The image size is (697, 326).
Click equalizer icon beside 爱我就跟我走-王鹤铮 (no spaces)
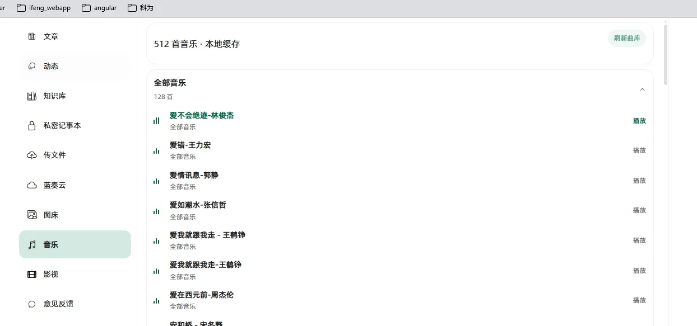(x=156, y=271)
